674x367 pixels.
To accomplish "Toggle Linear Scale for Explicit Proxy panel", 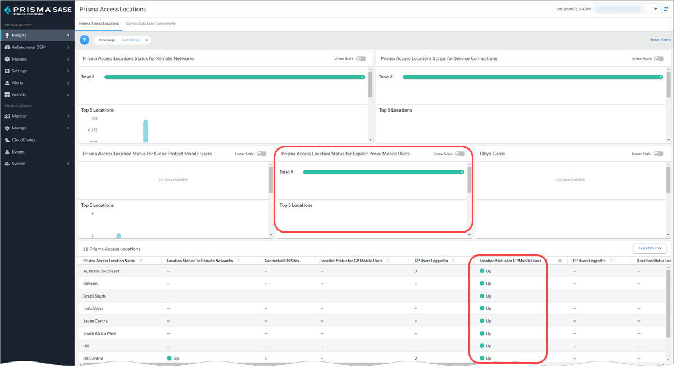I will (459, 154).
